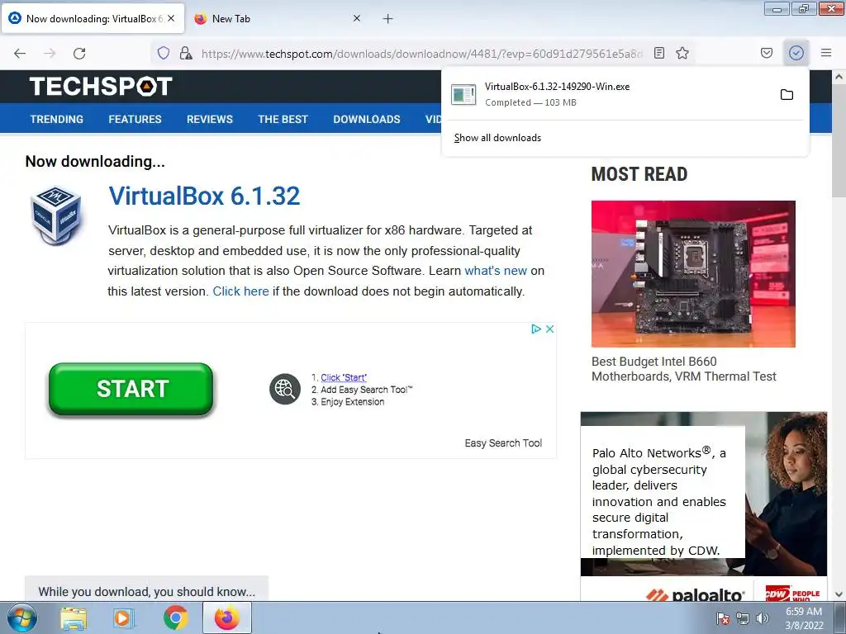
Task: Click the downloads toolbar button
Action: 796,53
